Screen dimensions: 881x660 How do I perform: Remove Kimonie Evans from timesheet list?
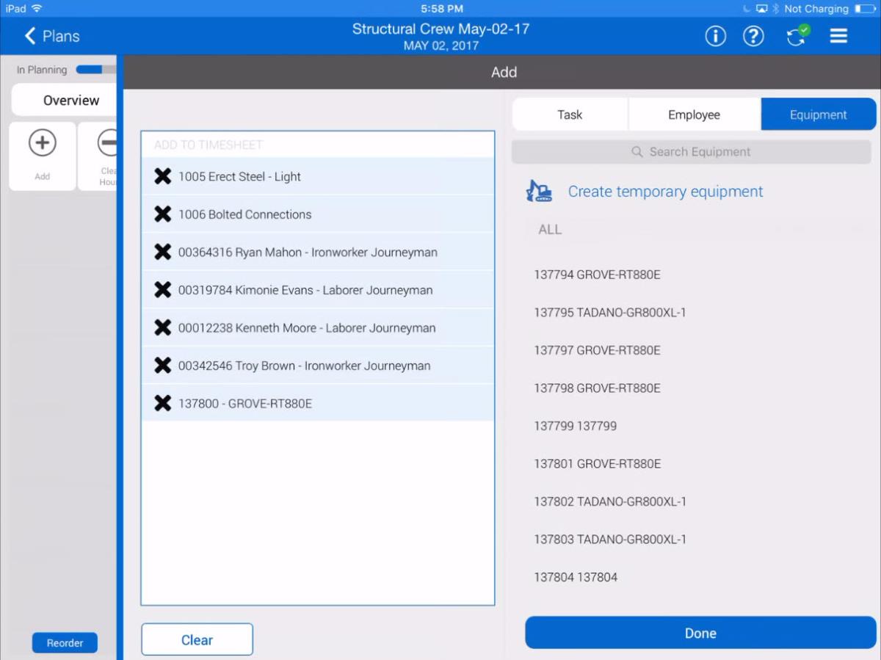(163, 290)
